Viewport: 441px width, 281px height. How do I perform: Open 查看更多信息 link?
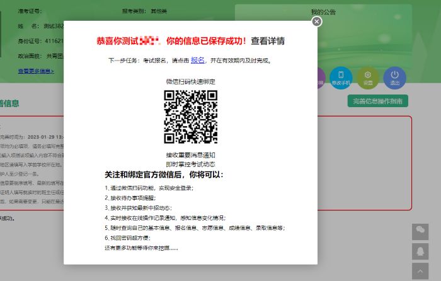(36, 71)
